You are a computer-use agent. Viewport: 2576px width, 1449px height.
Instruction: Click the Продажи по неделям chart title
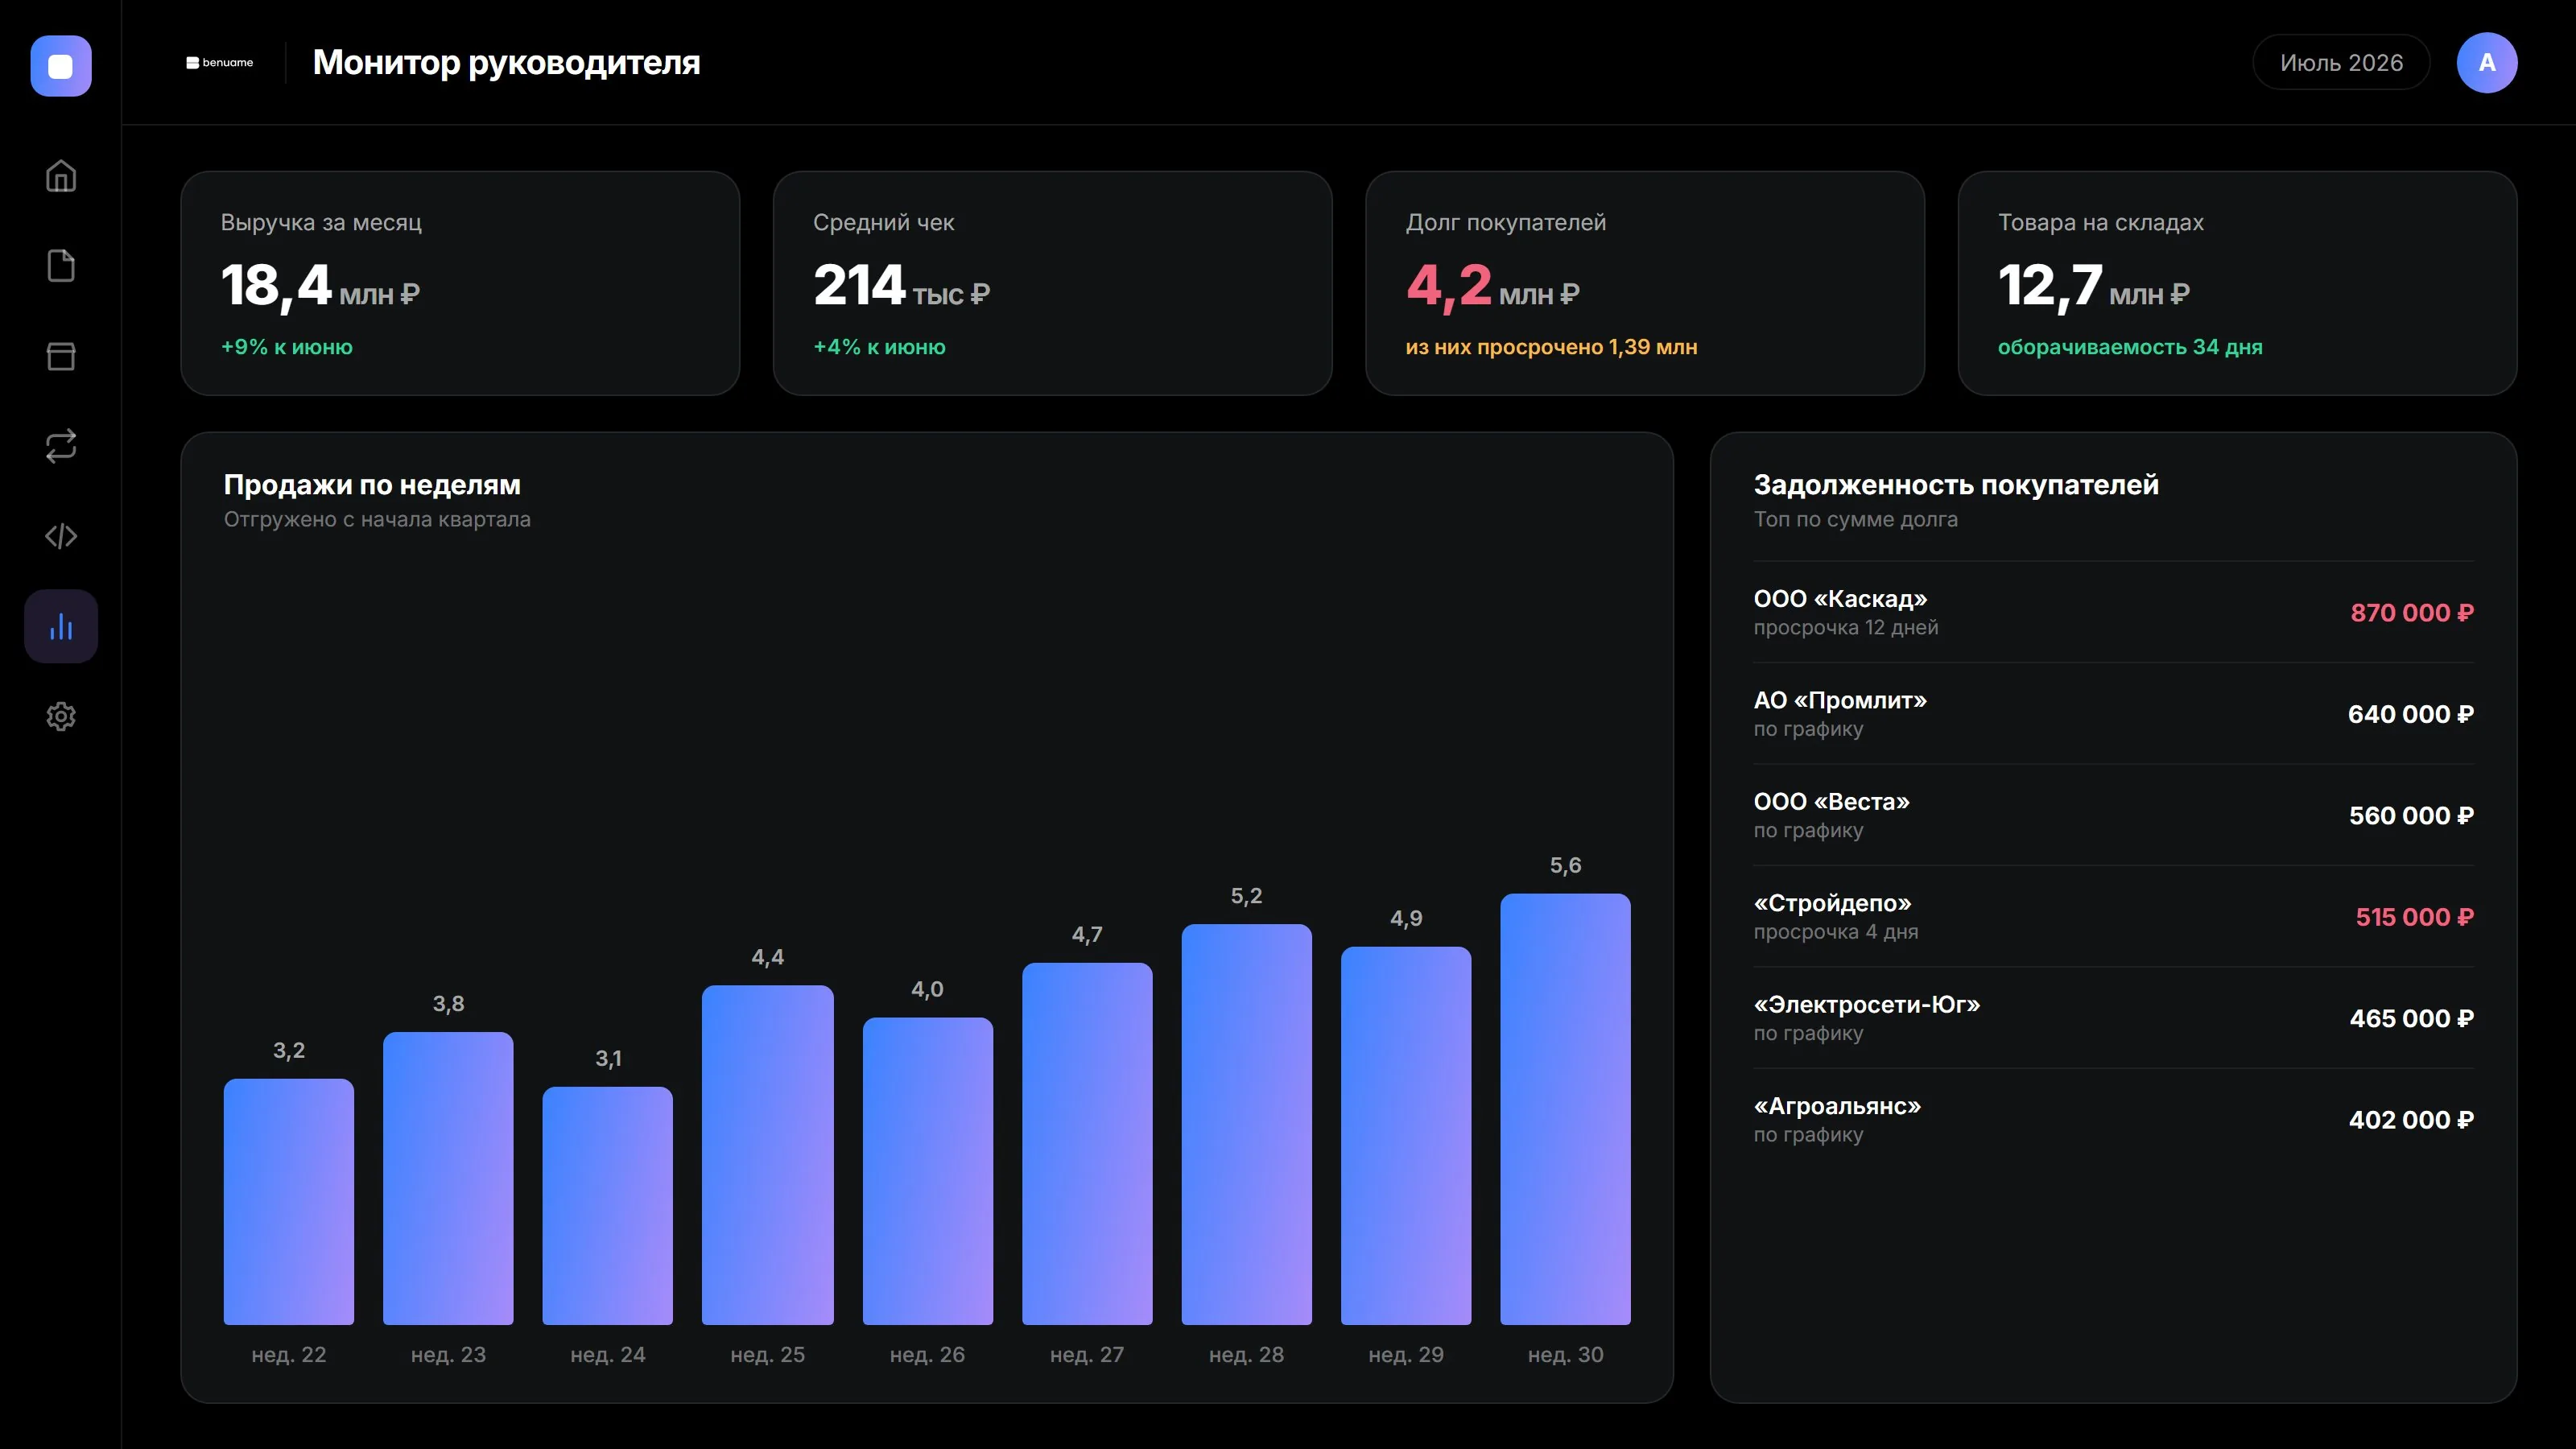pos(372,485)
